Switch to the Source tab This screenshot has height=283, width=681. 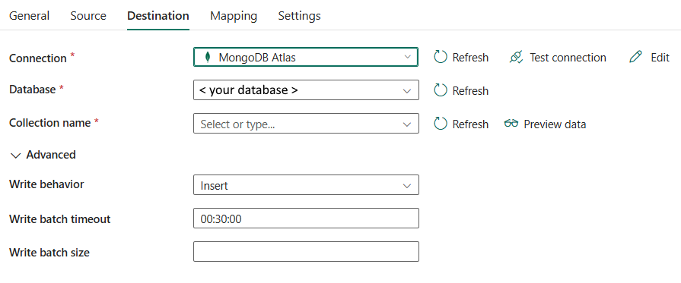88,16
